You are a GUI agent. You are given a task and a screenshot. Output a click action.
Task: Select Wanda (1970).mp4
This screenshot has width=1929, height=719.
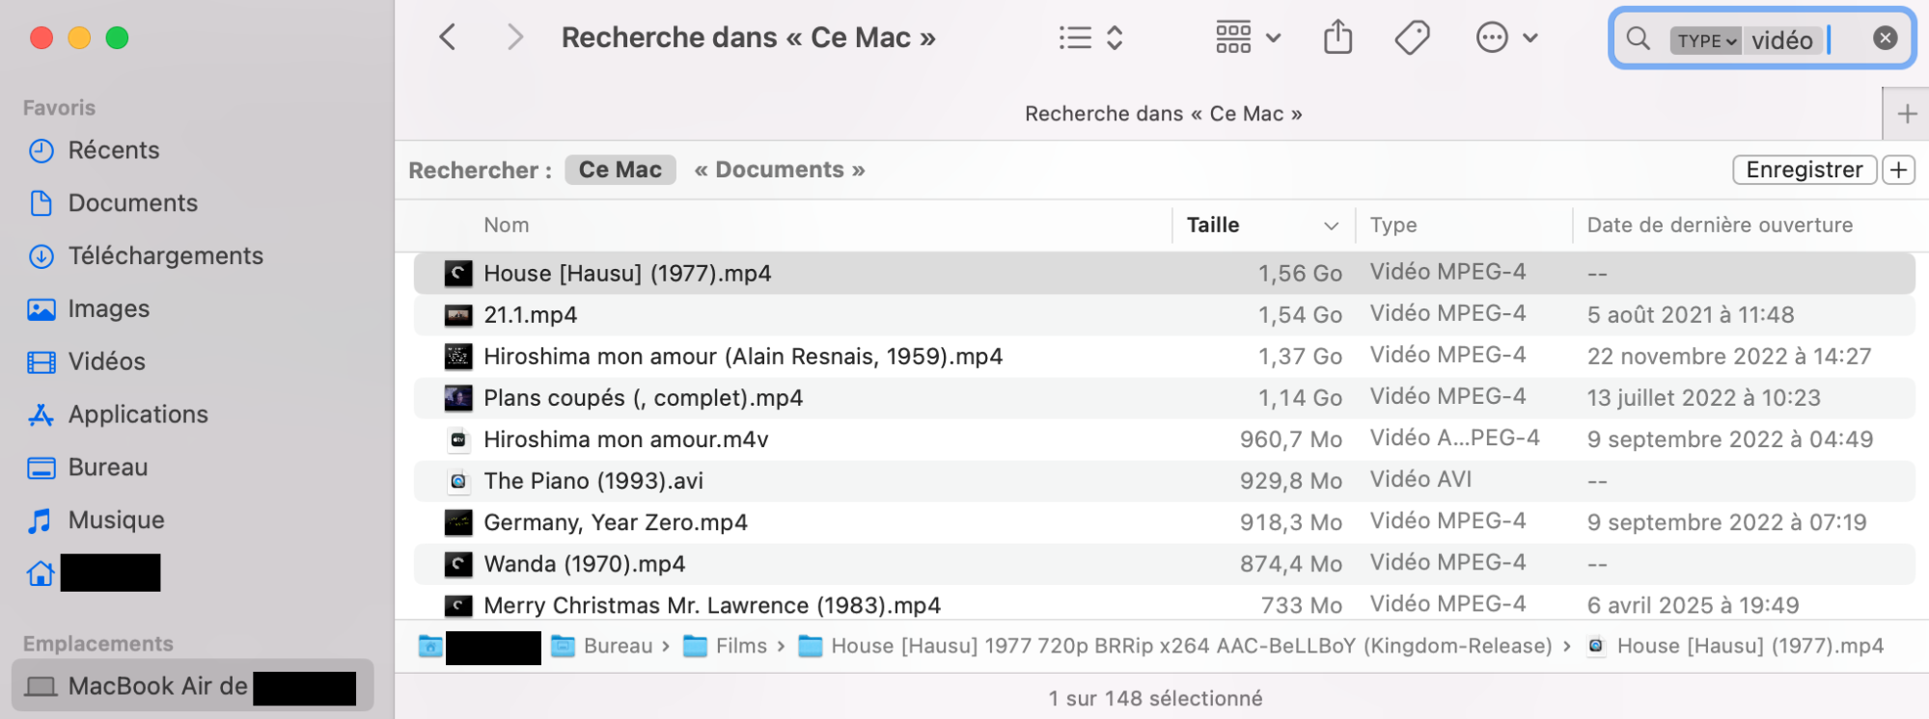click(x=1164, y=564)
